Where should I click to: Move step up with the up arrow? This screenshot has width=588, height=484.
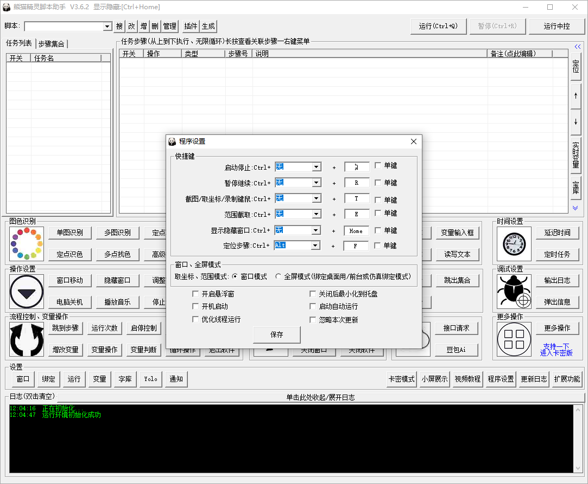point(576,95)
